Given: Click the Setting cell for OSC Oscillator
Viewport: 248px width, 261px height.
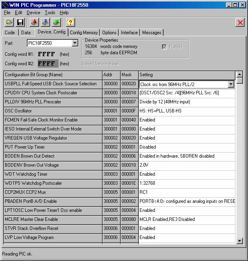Looking at the screenshot, I should coord(187,111).
